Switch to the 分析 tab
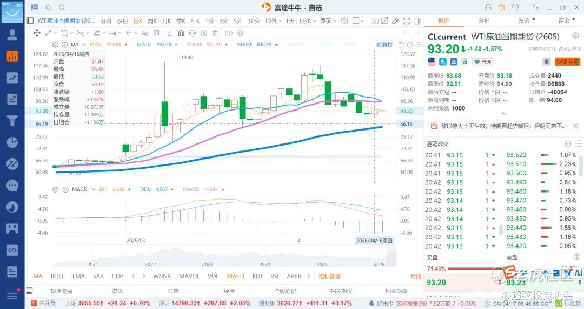 pos(484,21)
